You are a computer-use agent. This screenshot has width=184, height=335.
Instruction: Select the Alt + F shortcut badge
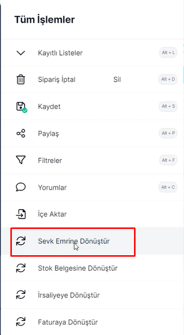168,160
